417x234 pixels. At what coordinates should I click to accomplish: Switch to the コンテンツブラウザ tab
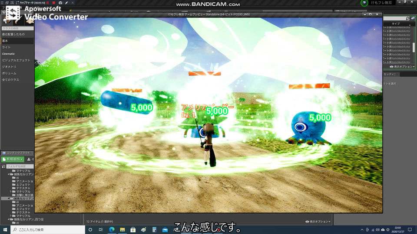pos(17,153)
